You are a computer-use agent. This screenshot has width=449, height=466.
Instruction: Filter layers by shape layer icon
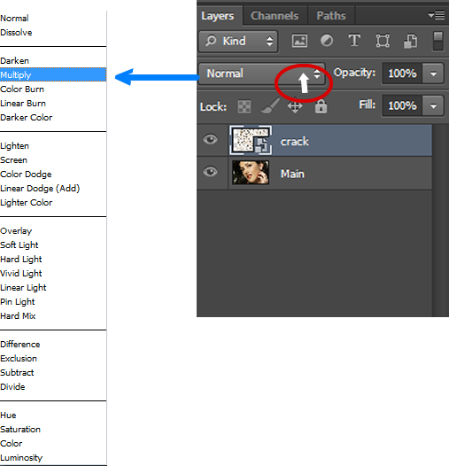click(383, 41)
